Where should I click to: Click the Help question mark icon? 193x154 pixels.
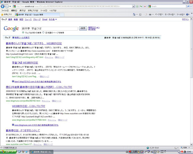pyautogui.click(x=188, y=14)
